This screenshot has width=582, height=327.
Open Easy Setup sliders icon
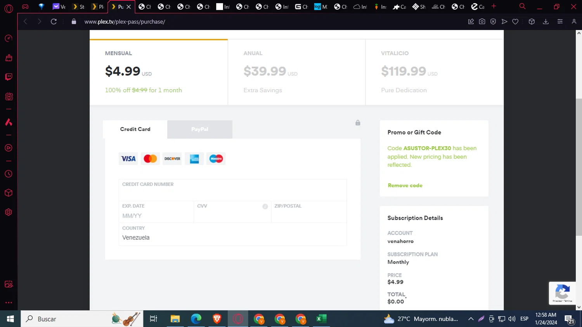pos(560,22)
